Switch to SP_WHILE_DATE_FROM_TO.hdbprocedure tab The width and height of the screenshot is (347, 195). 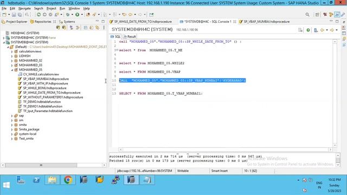tap(141, 22)
